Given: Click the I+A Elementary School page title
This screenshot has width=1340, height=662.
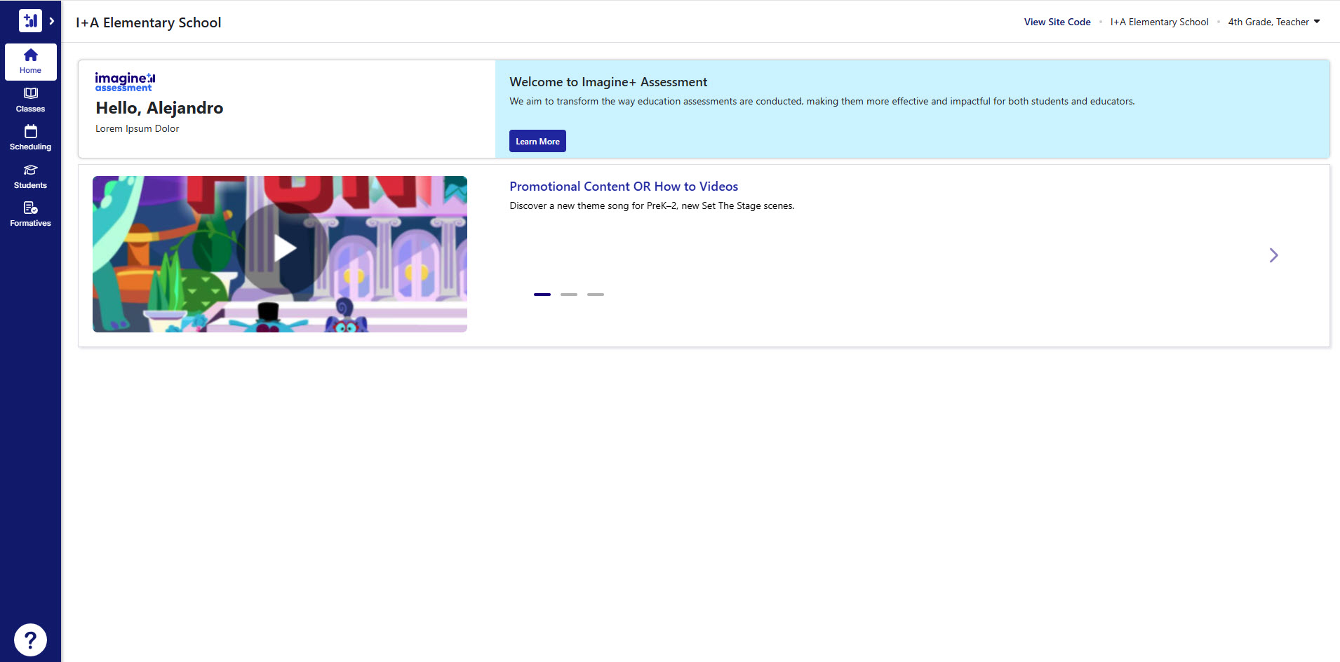Looking at the screenshot, I should click(x=149, y=22).
